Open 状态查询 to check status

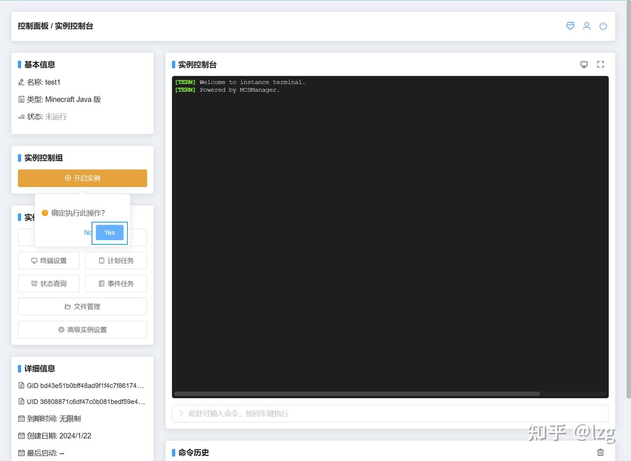click(49, 284)
